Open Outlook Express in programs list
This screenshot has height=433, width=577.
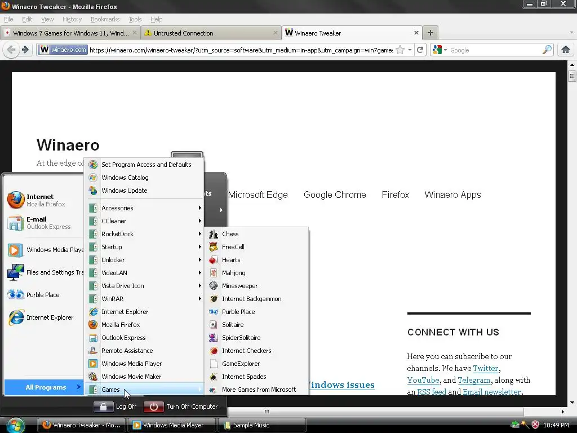point(145,338)
